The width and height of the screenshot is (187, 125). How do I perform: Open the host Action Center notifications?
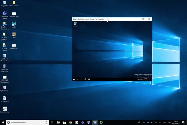183,123
